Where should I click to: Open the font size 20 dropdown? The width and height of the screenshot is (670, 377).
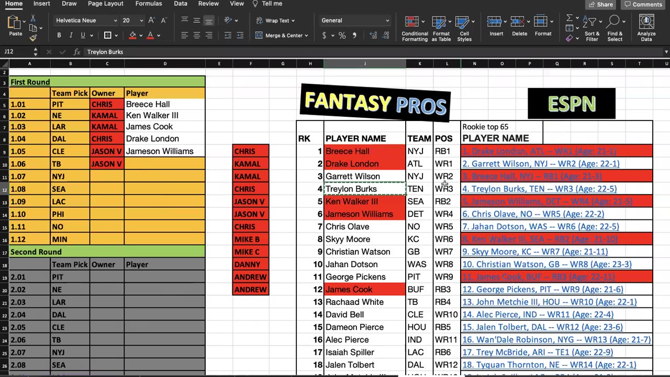[141, 20]
